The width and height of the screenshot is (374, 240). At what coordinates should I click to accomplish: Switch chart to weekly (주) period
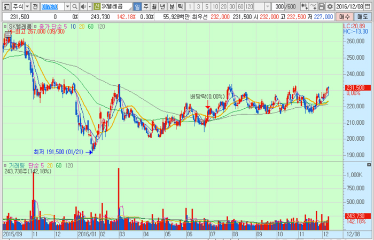point(146,7)
